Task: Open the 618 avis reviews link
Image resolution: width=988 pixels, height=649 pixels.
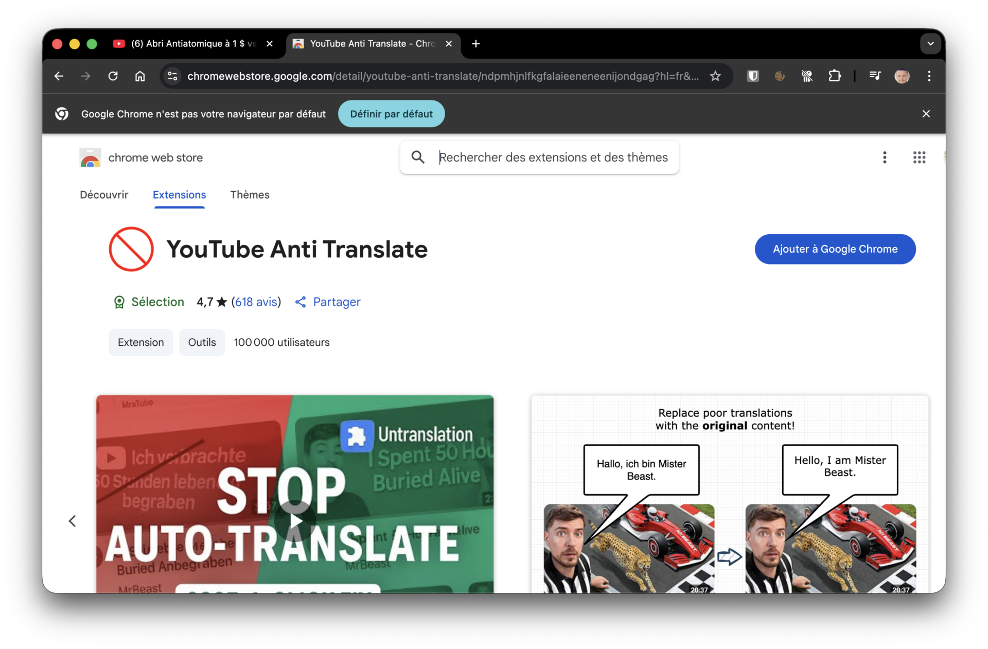Action: (257, 302)
